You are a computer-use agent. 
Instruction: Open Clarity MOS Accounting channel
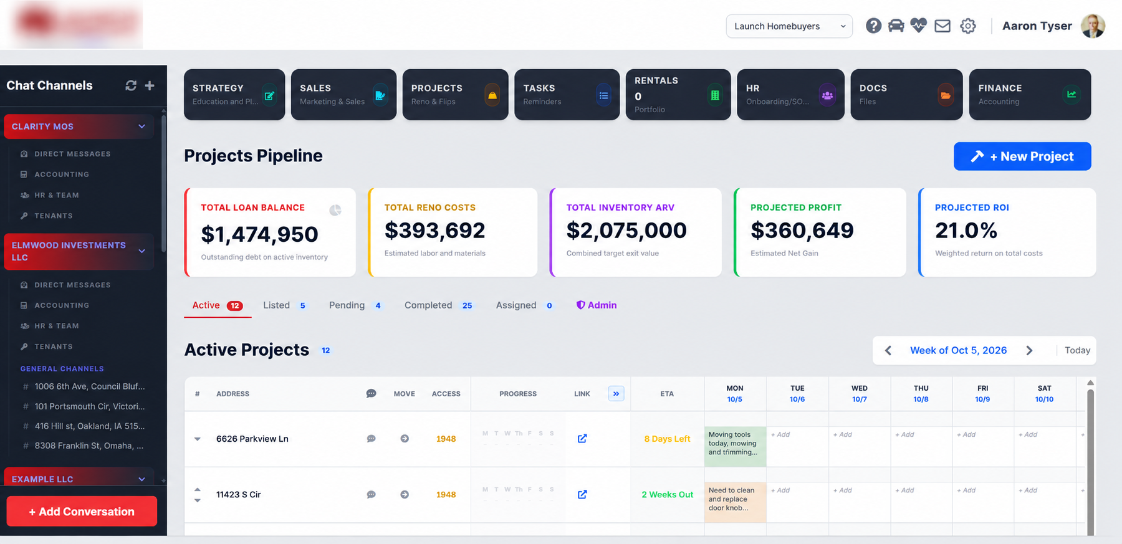[62, 174]
